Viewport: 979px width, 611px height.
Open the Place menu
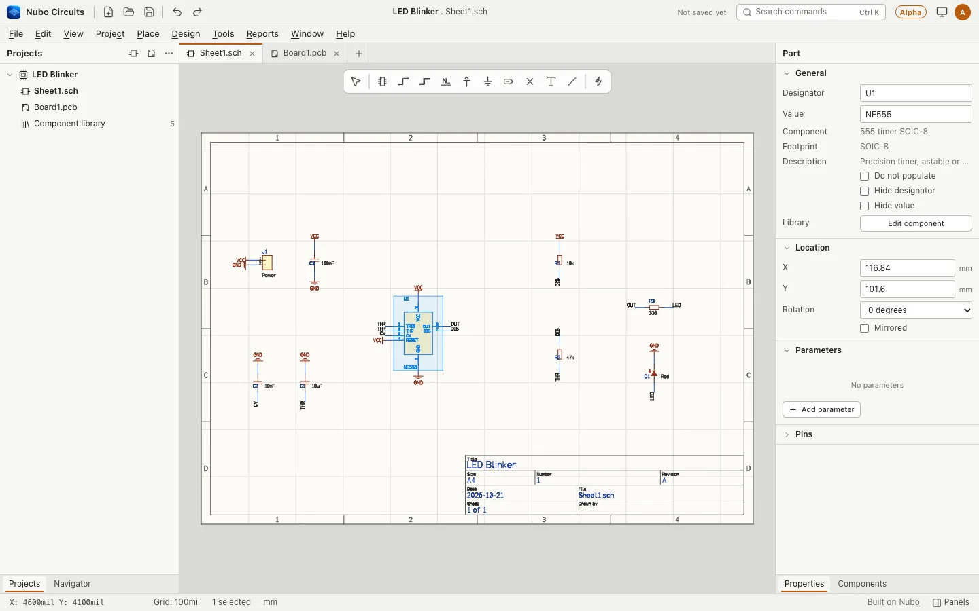coord(148,34)
